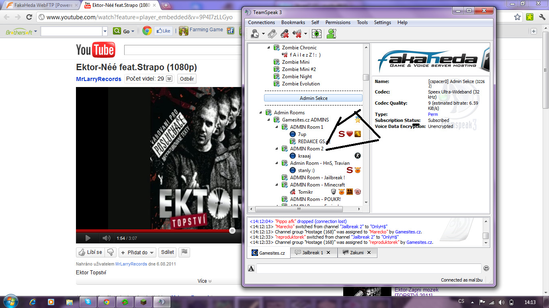The height and width of the screenshot is (308, 549).
Task: Click the channel tree vertical scrollbar thumb
Action: [366, 77]
